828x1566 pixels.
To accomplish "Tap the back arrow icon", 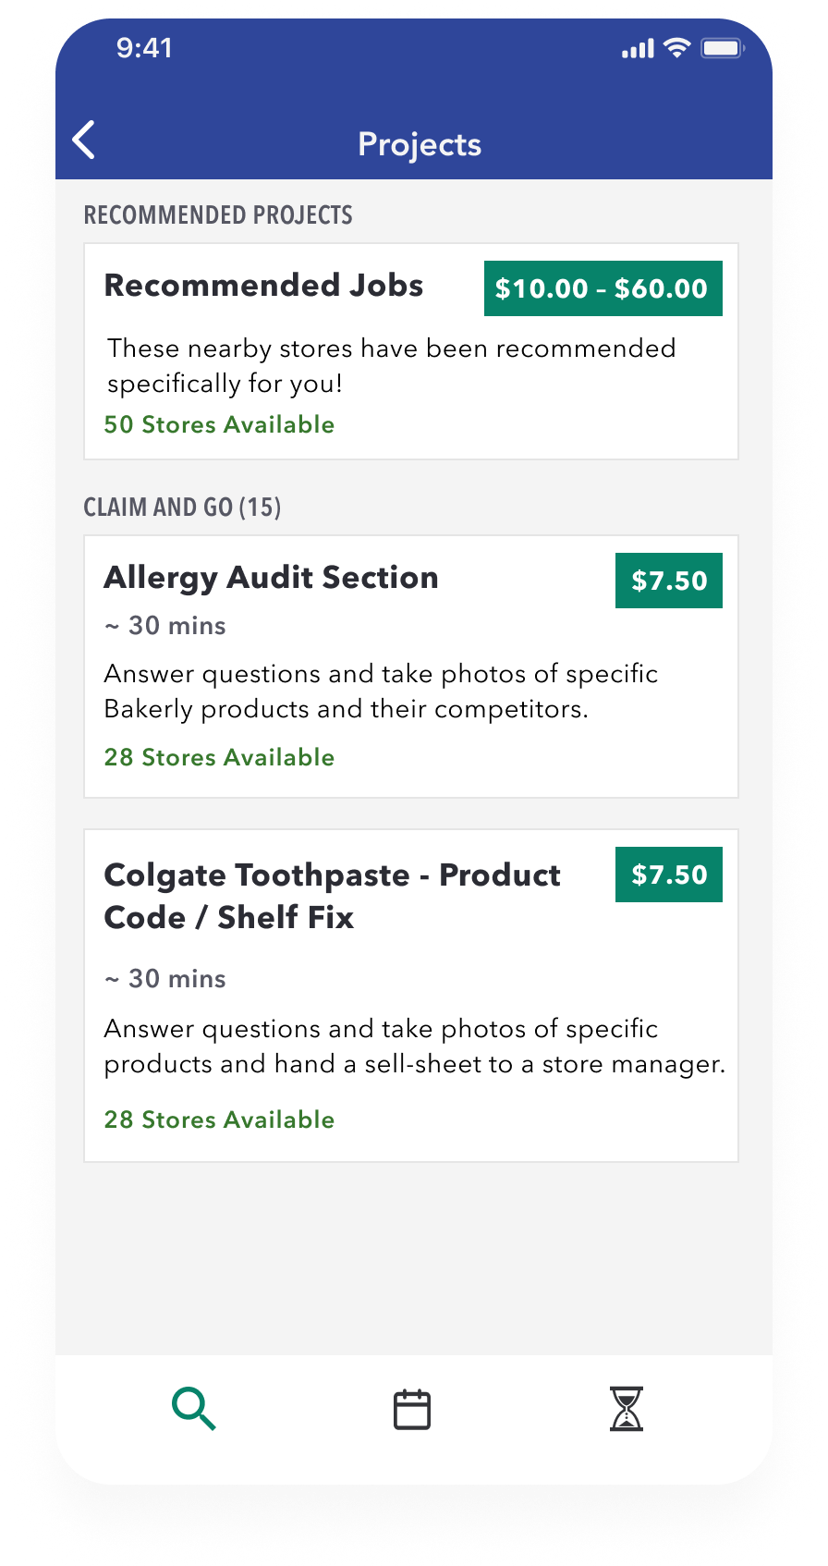I will tap(84, 141).
